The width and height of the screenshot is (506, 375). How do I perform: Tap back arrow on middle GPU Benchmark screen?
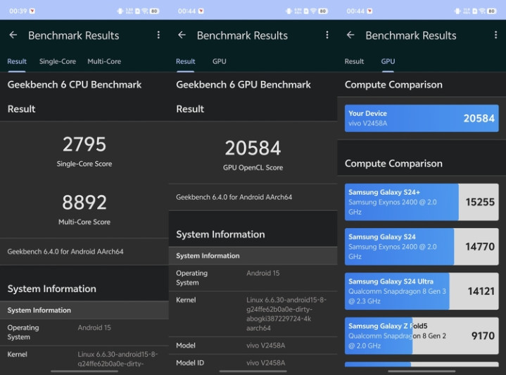(x=182, y=35)
